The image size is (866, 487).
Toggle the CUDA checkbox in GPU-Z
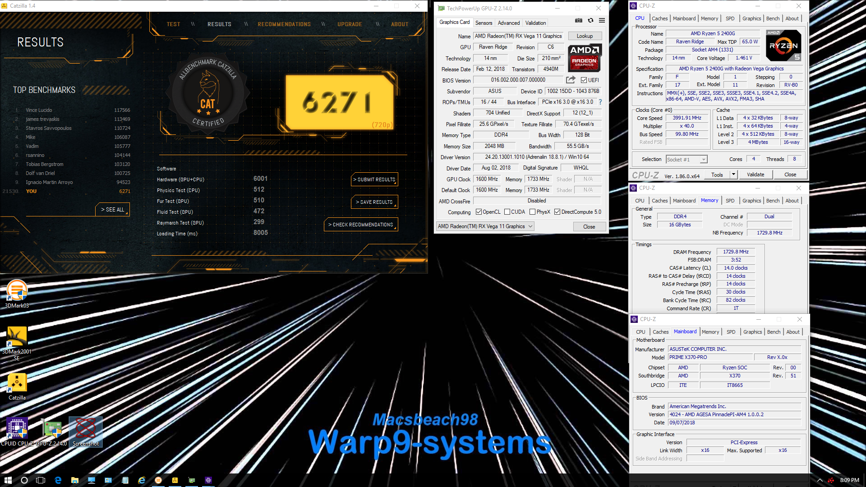pos(507,212)
